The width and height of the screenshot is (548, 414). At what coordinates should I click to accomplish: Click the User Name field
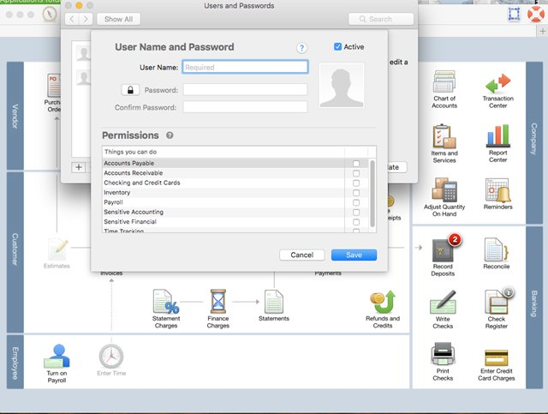pyautogui.click(x=245, y=67)
